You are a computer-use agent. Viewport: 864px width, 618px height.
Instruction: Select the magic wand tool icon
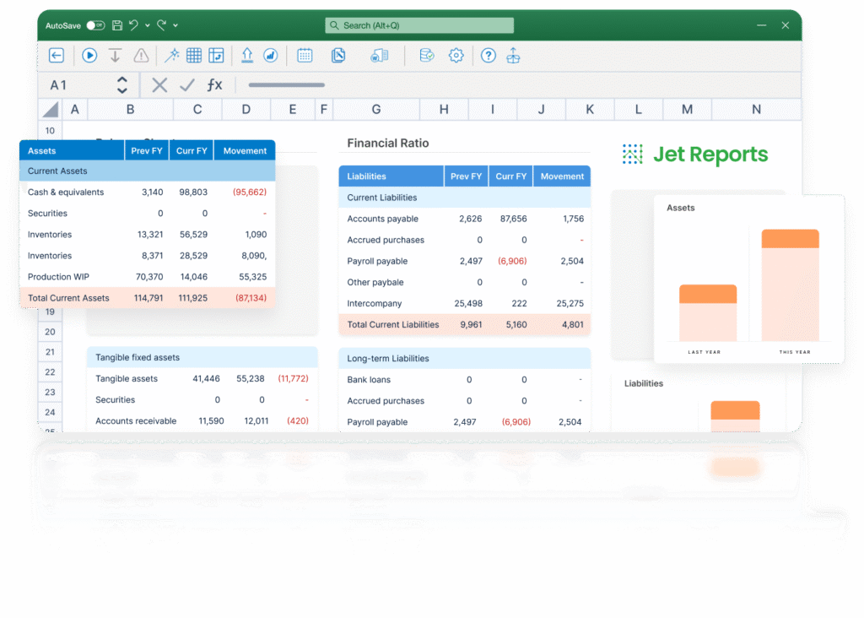coord(171,56)
